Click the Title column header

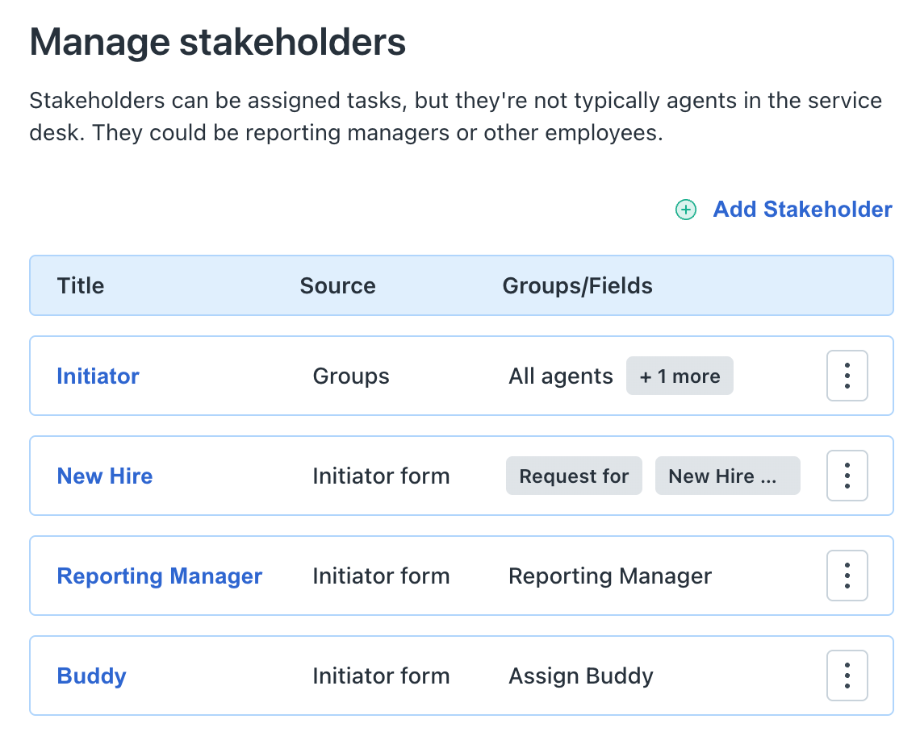point(81,285)
